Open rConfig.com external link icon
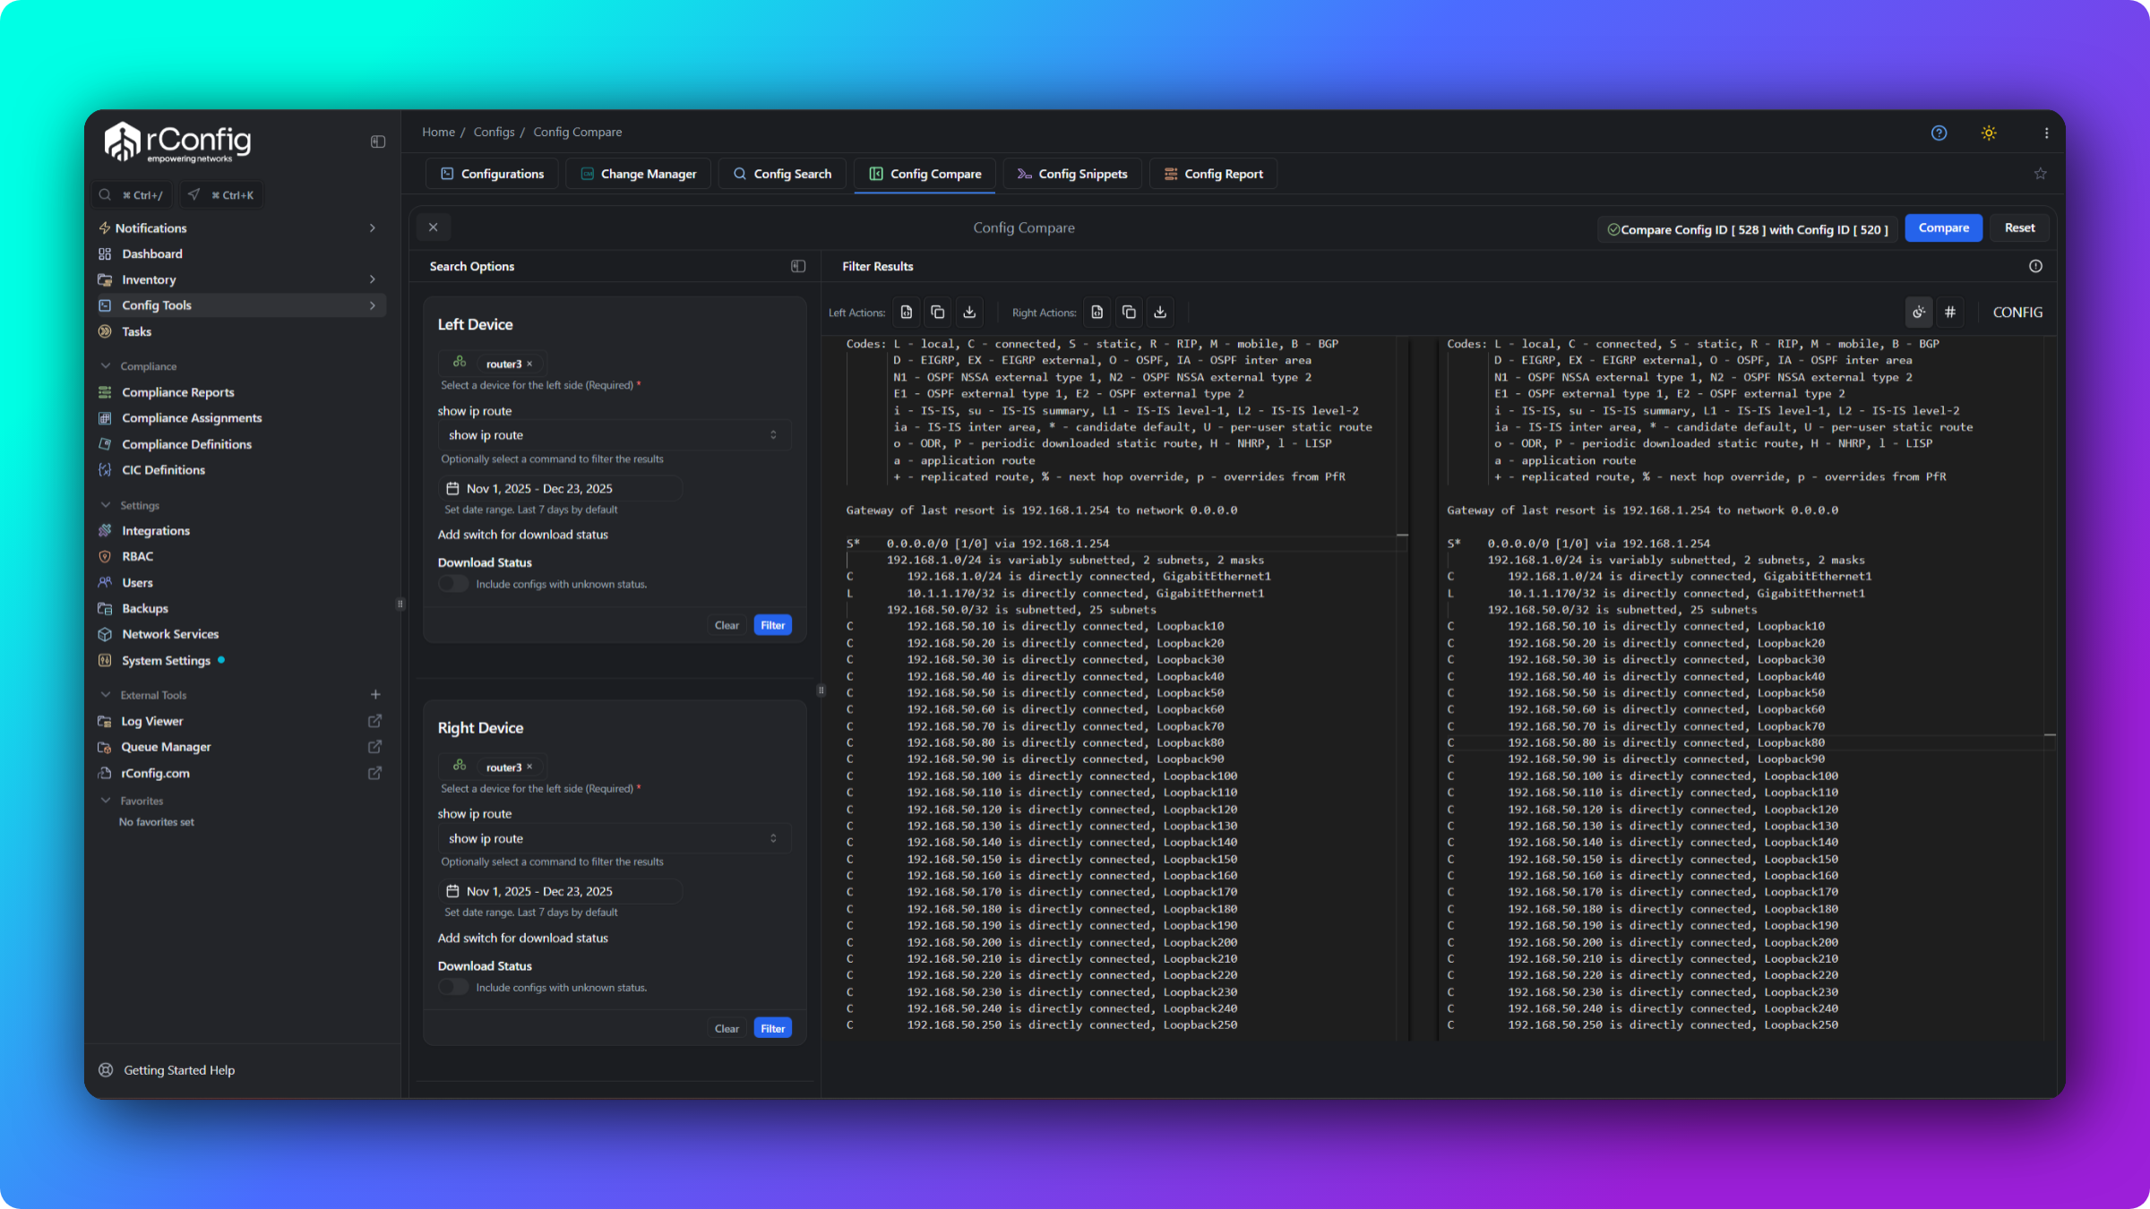Image resolution: width=2150 pixels, height=1209 pixels. [x=375, y=773]
